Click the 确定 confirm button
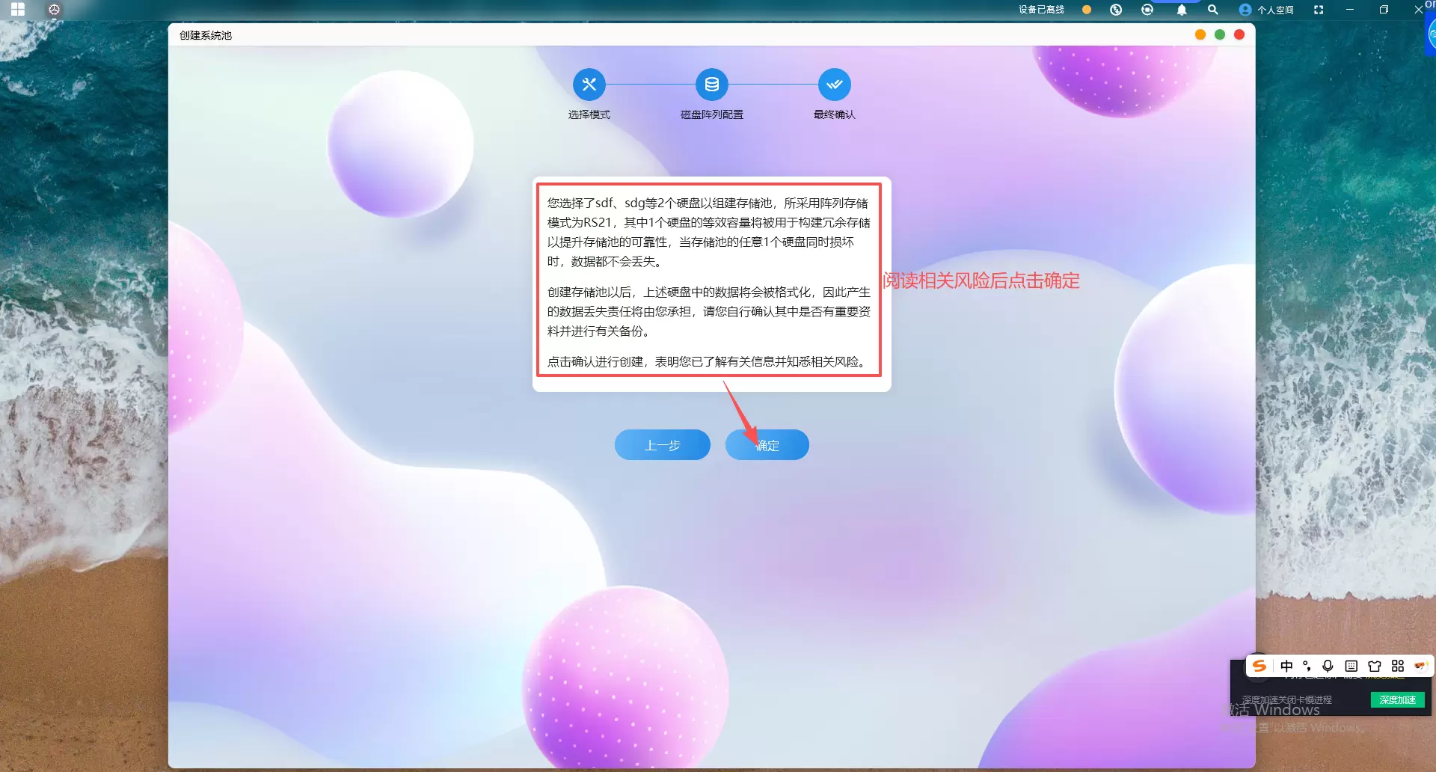The height and width of the screenshot is (772, 1436). (x=767, y=445)
